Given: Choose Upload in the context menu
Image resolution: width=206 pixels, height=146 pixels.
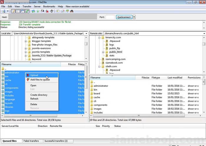Looking at the screenshot, I should 42,75.
